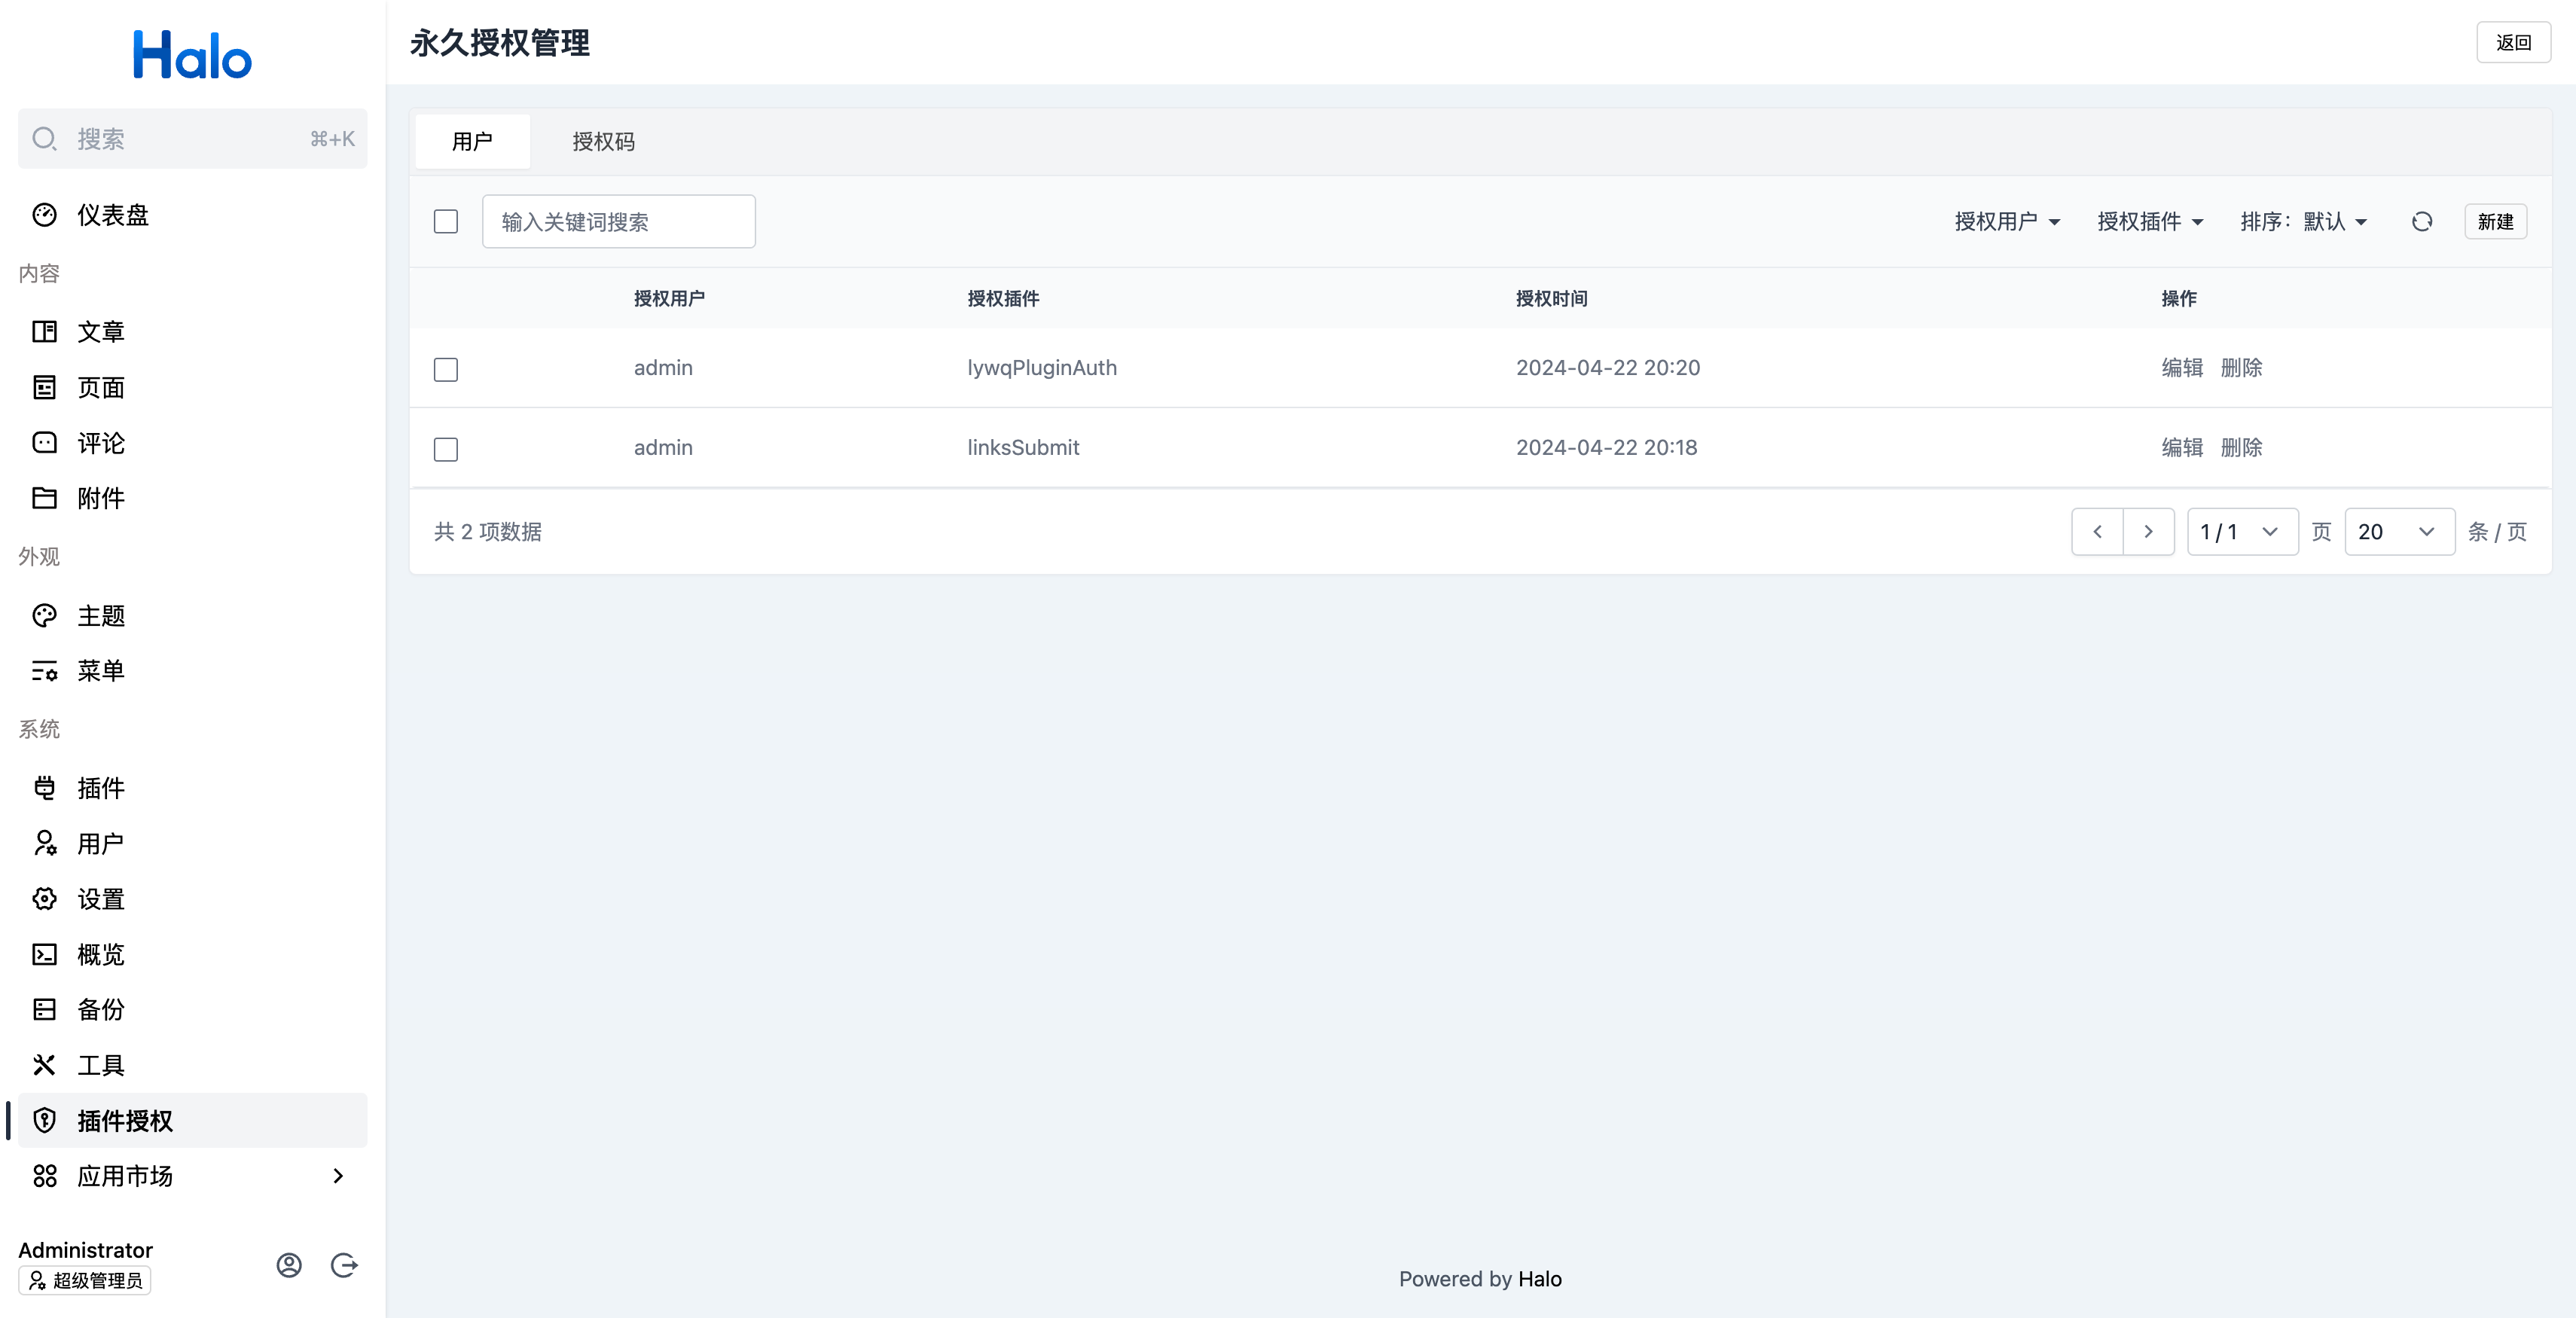Click the 2024-04-22 20:18 timestamp
The width and height of the screenshot is (2576, 1318).
tap(1606, 448)
